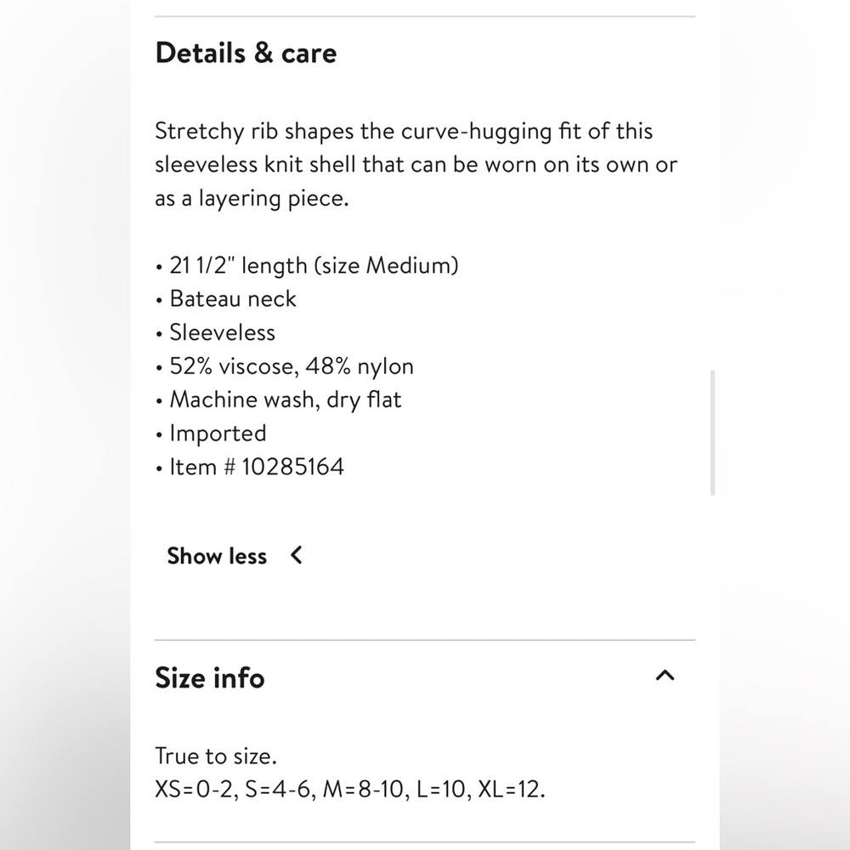
Task: Click the Details & care heading
Action: 246,53
